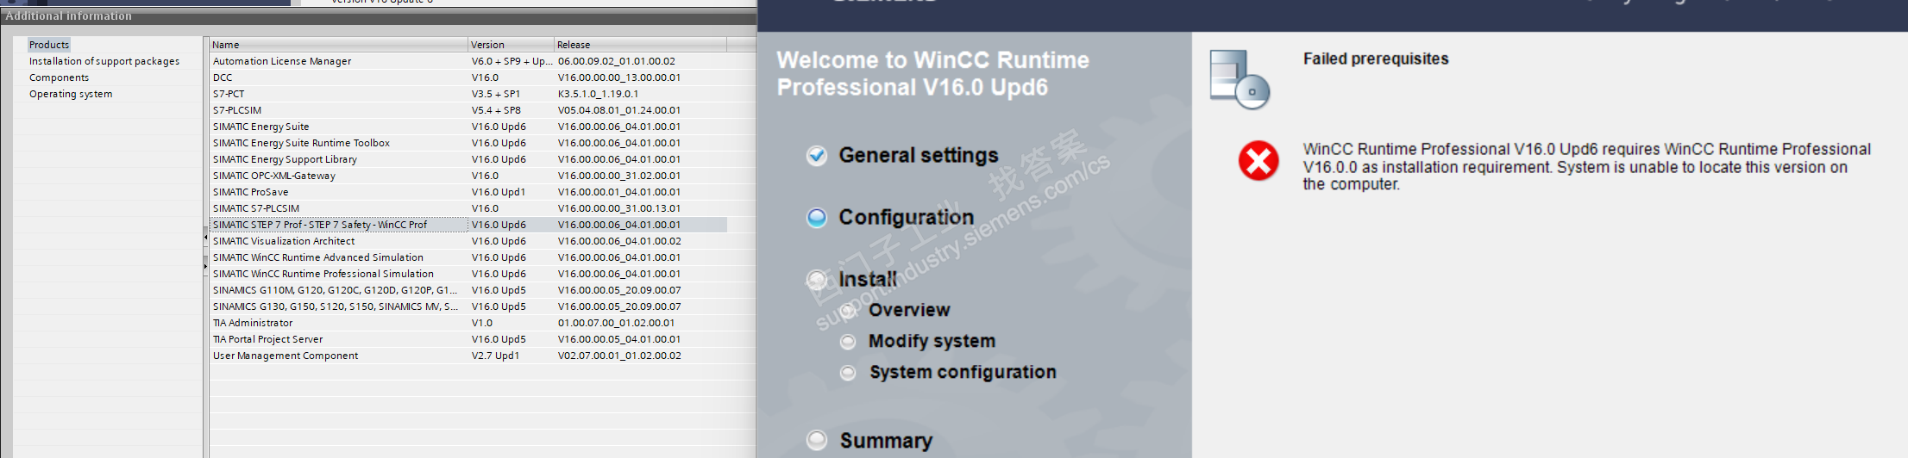Collapse left pane with splitter arrow
Viewport: 1908px width, 458px height.
pos(205,236)
